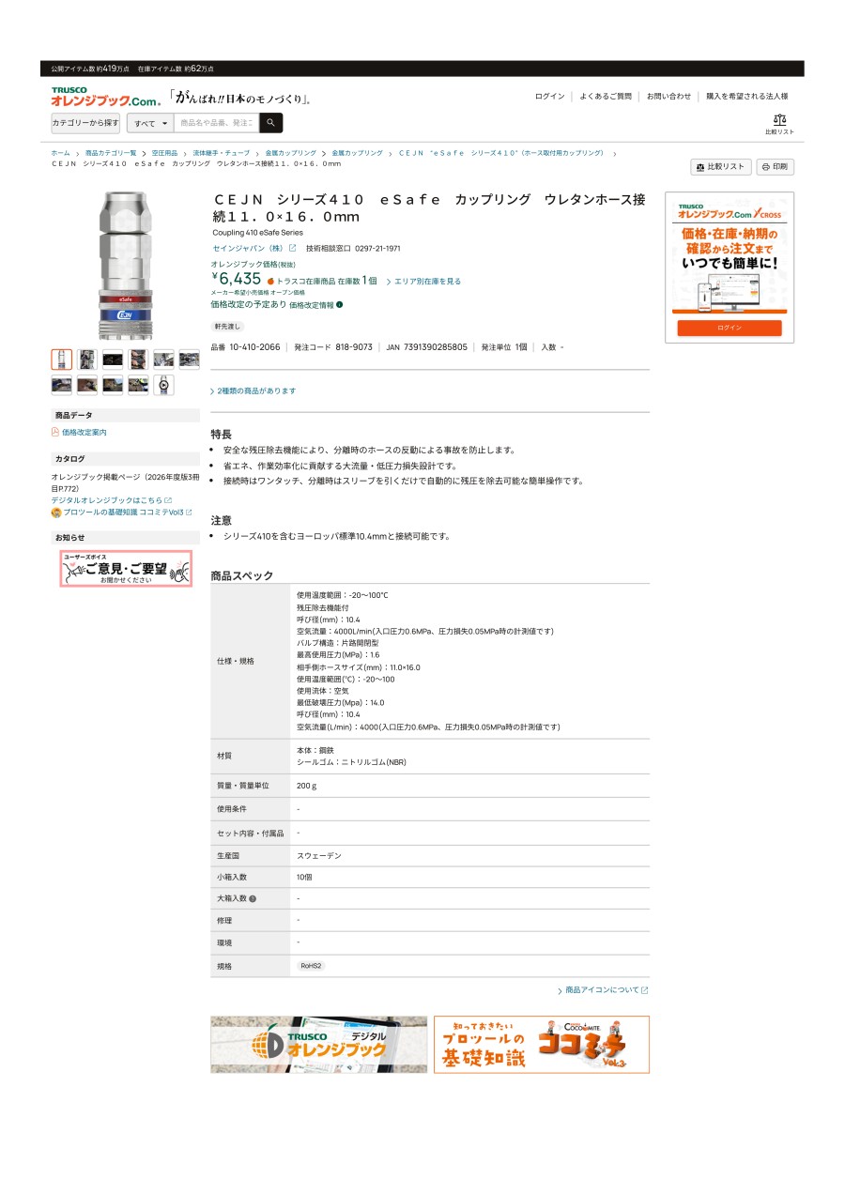The width and height of the screenshot is (845, 1194).
Task: Open よくあるご質問 header link
Action: pos(606,97)
